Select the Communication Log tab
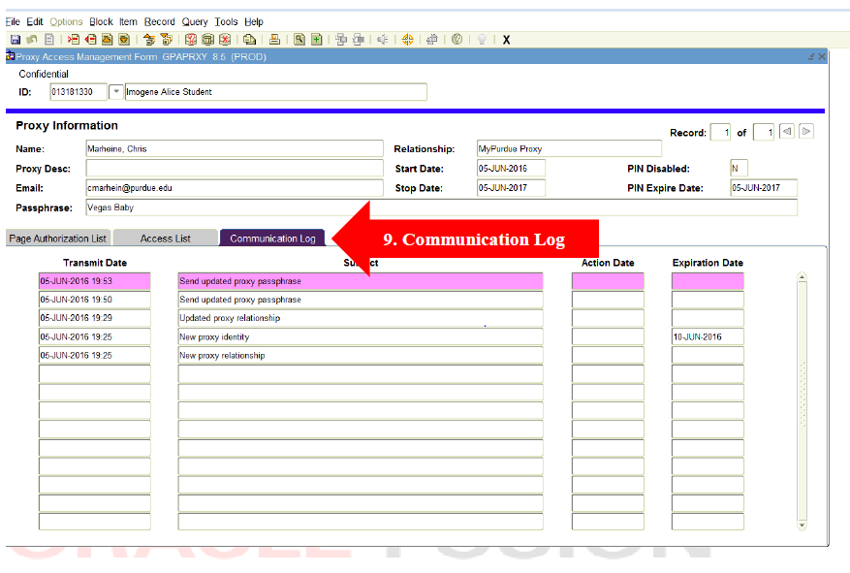The height and width of the screenshot is (573, 850). (272, 239)
